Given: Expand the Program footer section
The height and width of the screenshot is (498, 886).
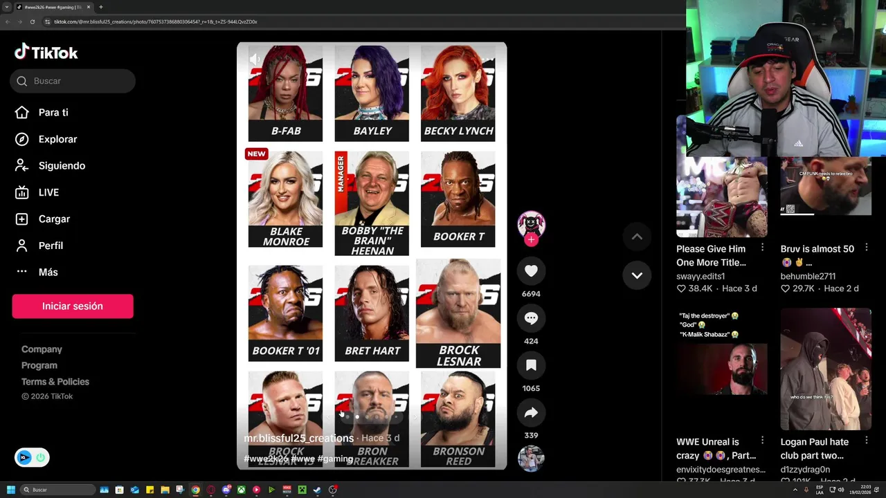Looking at the screenshot, I should click(39, 365).
